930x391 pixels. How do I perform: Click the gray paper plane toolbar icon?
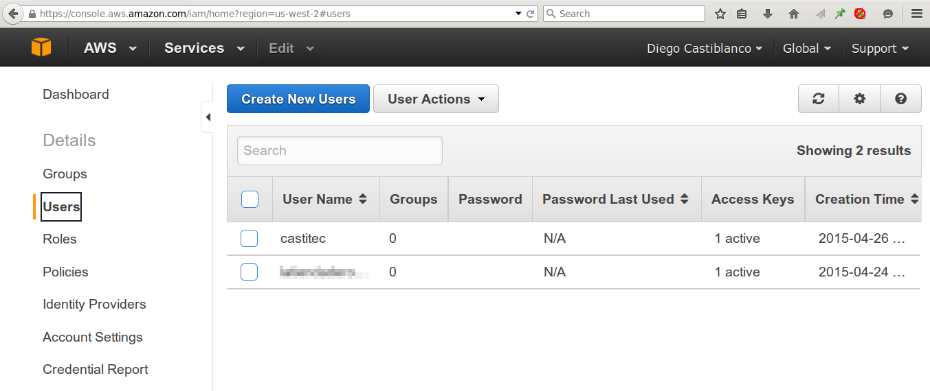(820, 14)
